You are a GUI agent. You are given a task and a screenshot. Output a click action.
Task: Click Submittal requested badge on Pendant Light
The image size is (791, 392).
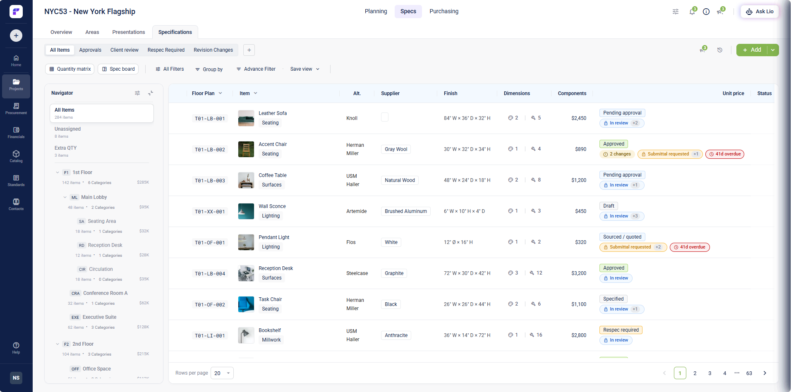[x=633, y=247]
